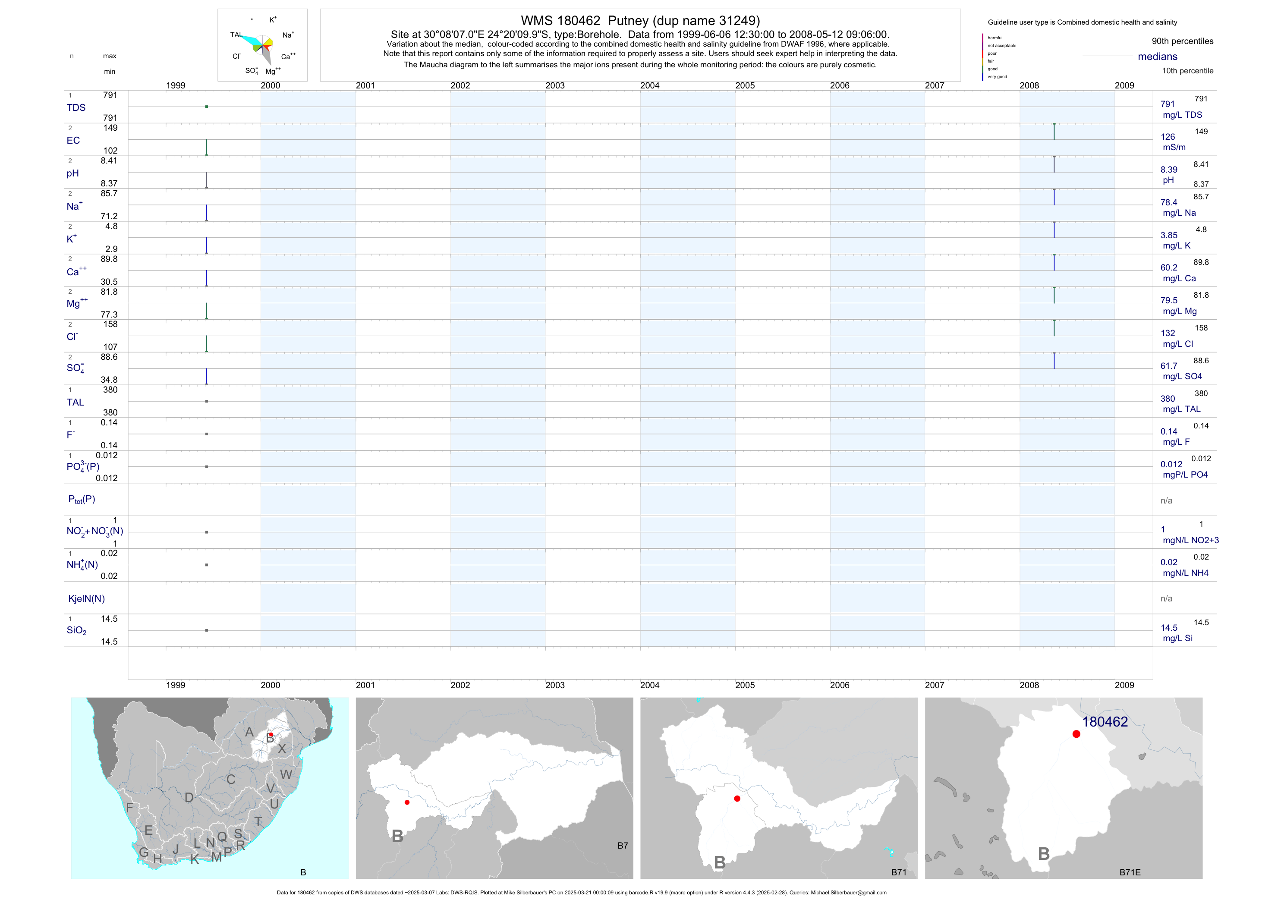Click the 2008 EC range bar
Image resolution: width=1281 pixels, height=906 pixels.
(x=1054, y=132)
